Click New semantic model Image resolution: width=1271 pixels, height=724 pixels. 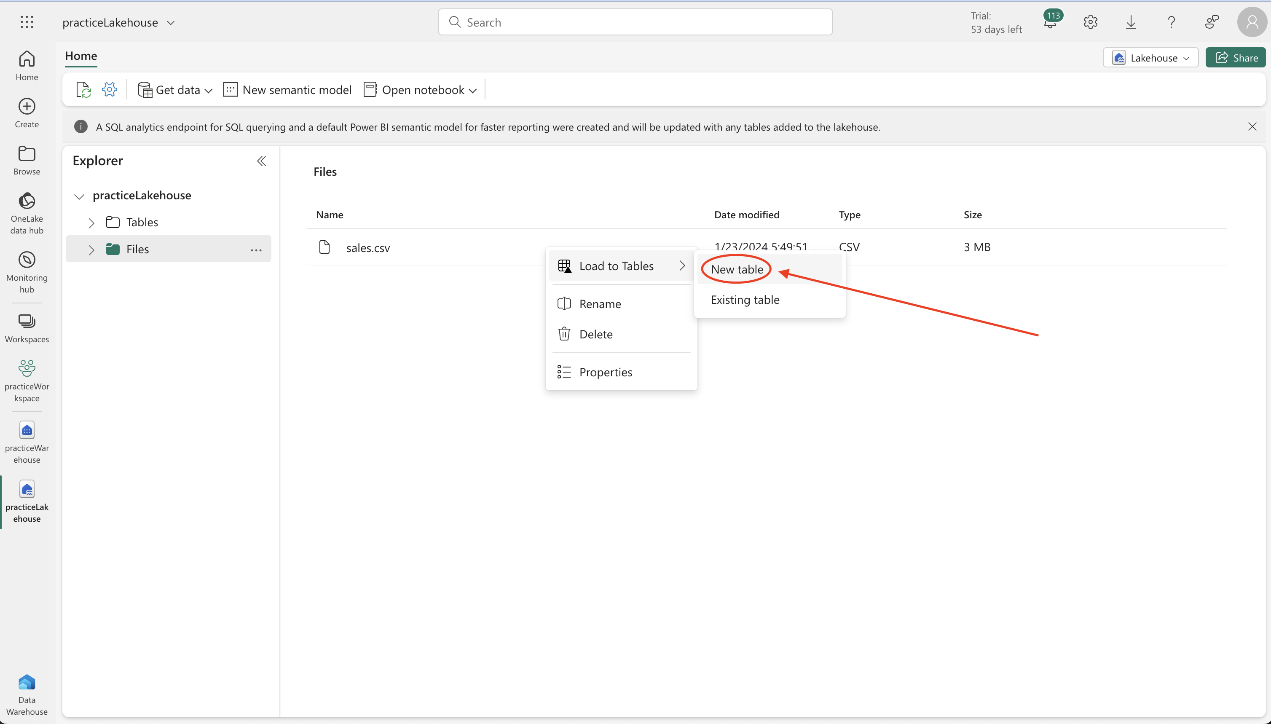(287, 90)
